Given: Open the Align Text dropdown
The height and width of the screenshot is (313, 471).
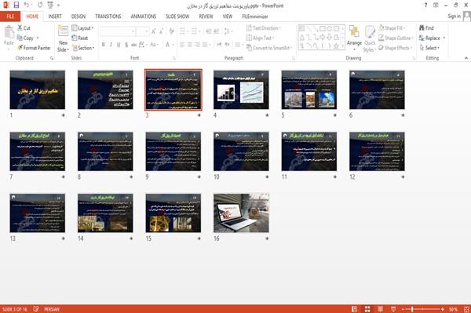Looking at the screenshot, I should coord(260,38).
